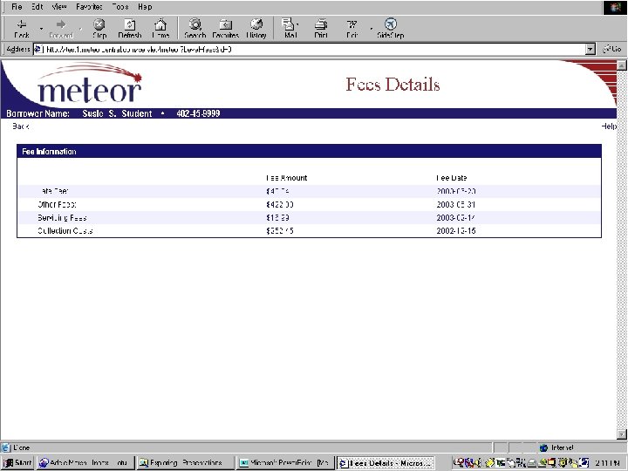The width and height of the screenshot is (628, 471).
Task: Open the Help link on page
Action: tap(609, 126)
